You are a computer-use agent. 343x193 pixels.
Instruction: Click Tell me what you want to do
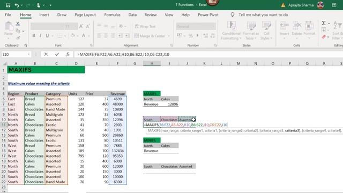point(263,15)
